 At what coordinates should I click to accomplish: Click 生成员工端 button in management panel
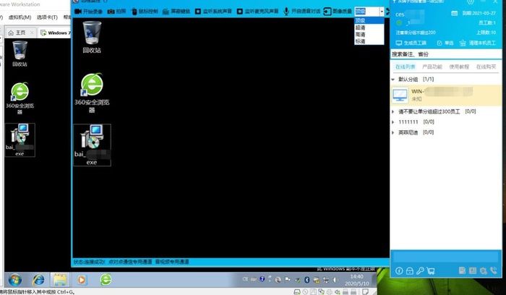click(x=411, y=43)
